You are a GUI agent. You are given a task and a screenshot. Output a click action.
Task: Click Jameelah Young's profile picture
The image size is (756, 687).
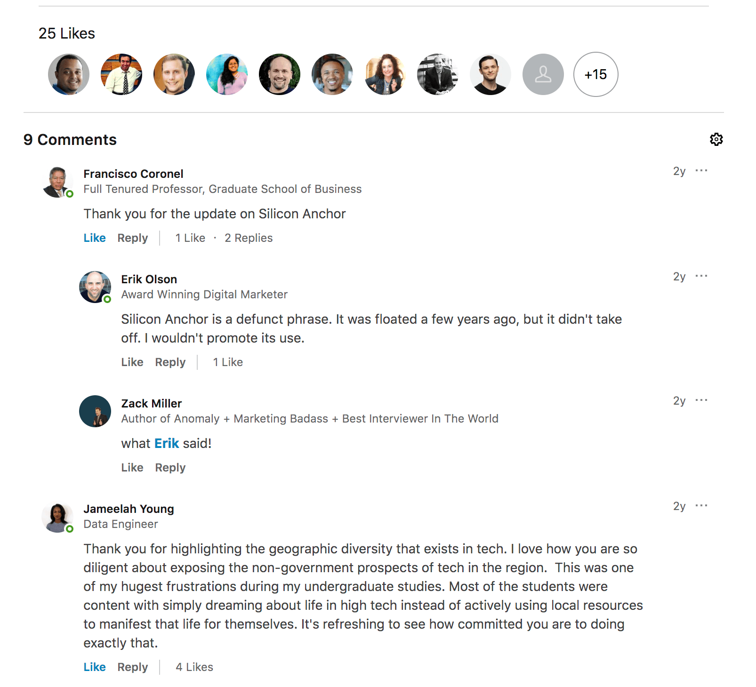coord(58,517)
